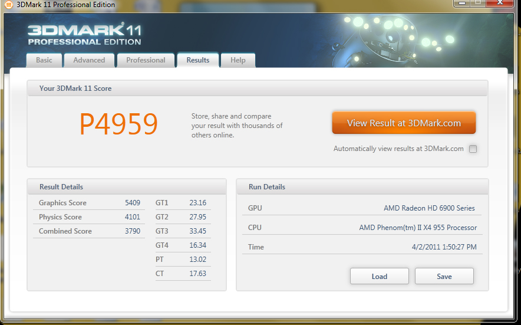The height and width of the screenshot is (325, 521).
Task: Click the GT4 result 16.34
Action: (197, 245)
